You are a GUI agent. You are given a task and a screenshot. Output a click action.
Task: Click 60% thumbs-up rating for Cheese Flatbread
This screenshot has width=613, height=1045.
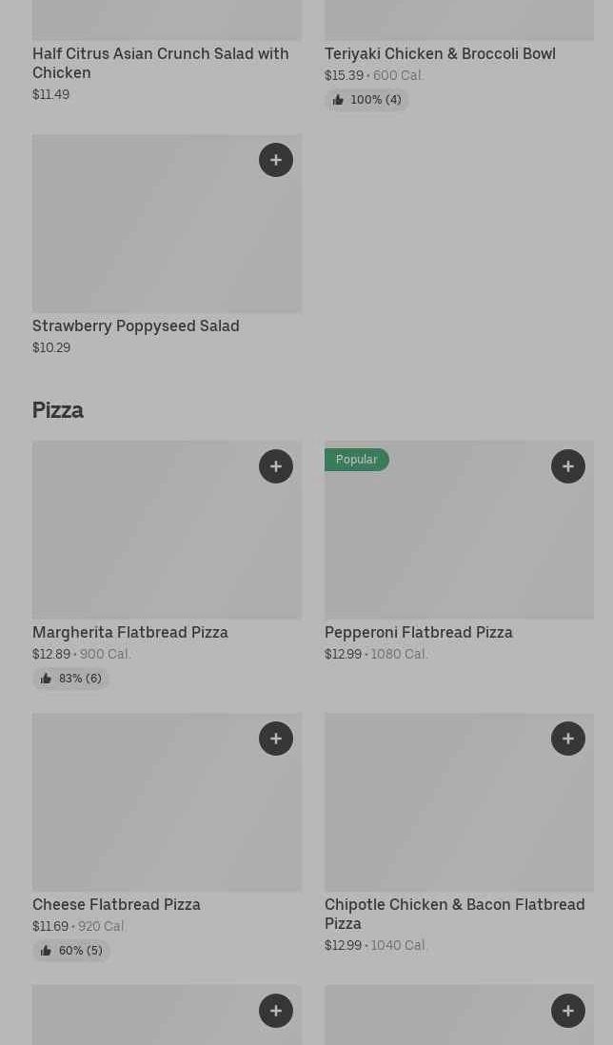71,951
